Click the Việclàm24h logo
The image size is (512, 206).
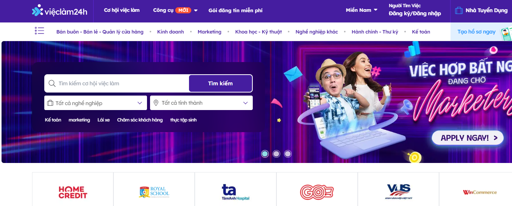60,11
